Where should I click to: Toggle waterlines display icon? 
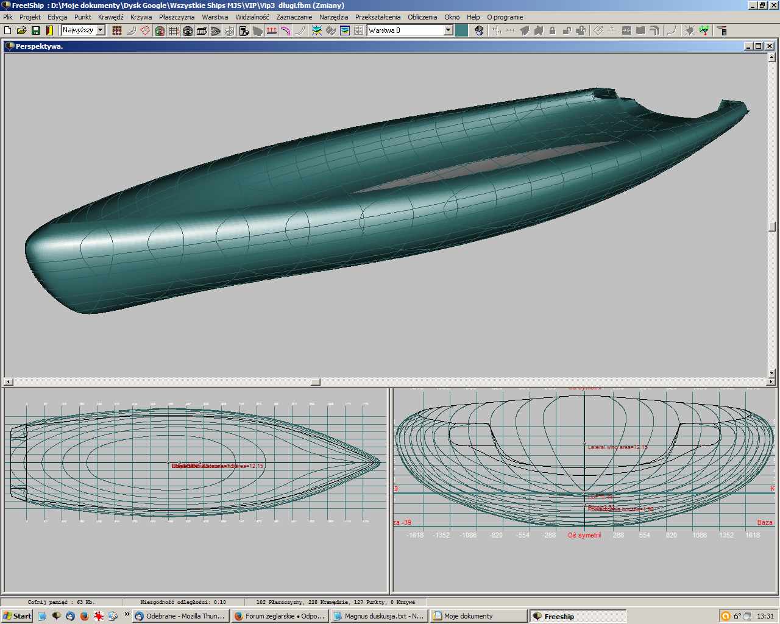[x=216, y=30]
